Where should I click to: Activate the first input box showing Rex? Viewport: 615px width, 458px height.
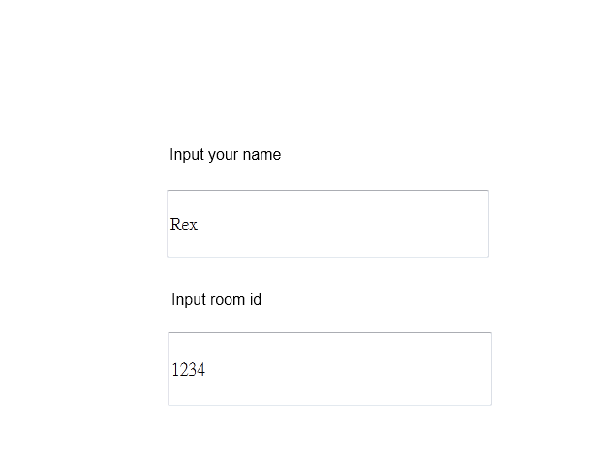point(327,224)
